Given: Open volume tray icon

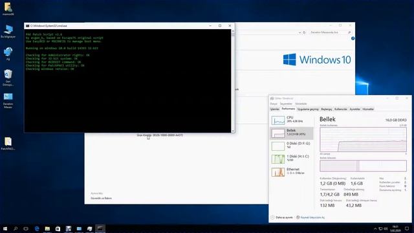Looking at the screenshot, I should pos(386,228).
